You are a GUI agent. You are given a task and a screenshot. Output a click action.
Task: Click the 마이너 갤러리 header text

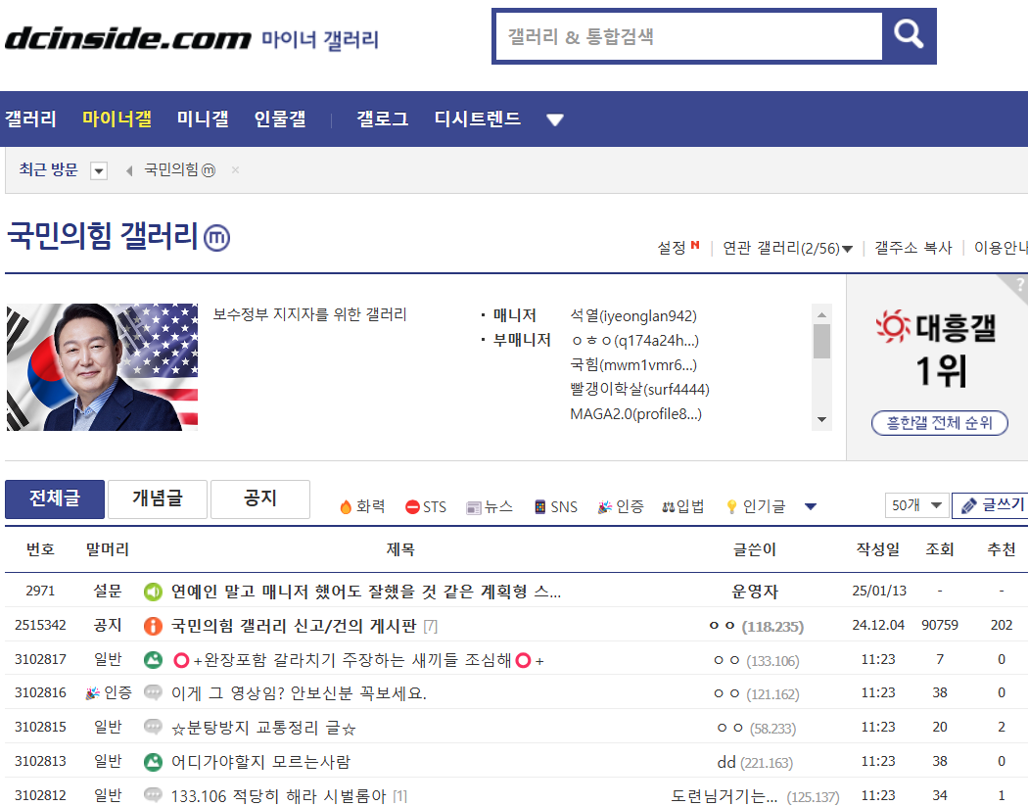pos(320,39)
